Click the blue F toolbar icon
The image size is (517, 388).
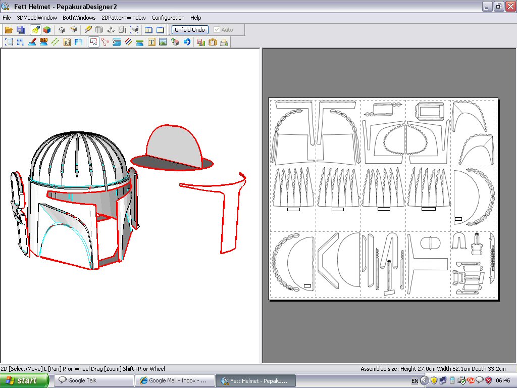click(x=78, y=42)
